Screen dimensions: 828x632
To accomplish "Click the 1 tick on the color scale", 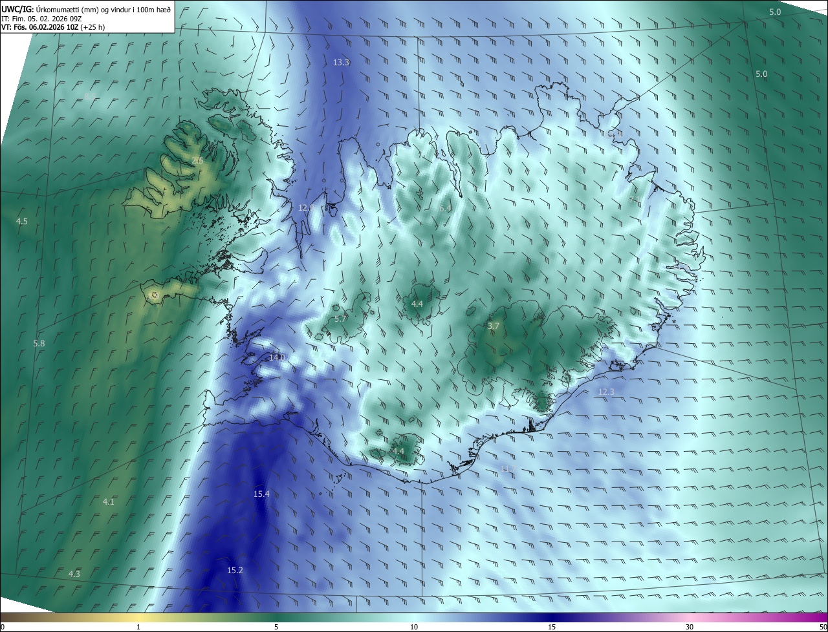I will 138,627.
